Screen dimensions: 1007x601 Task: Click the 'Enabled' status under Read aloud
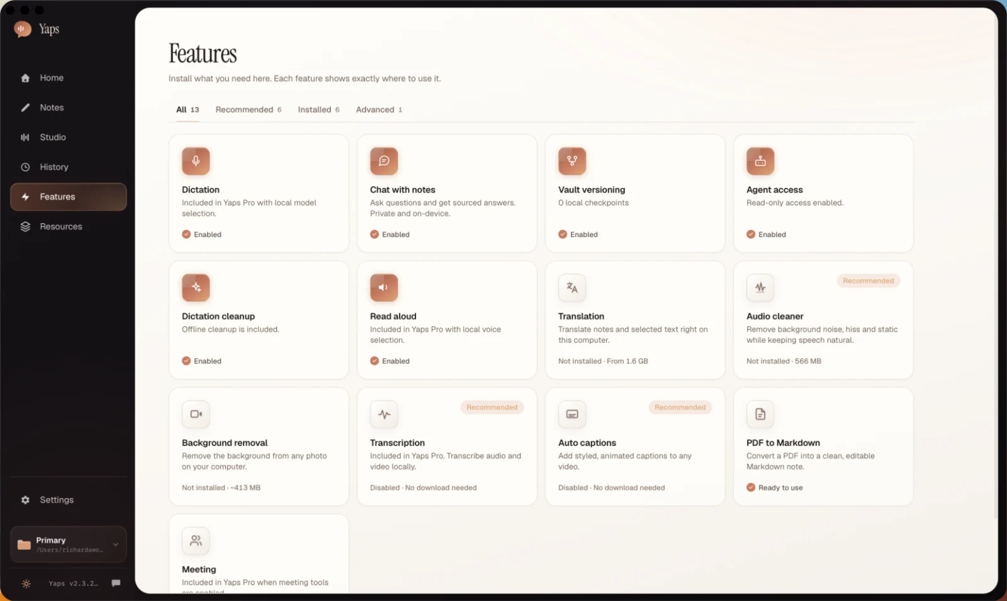[x=390, y=361]
